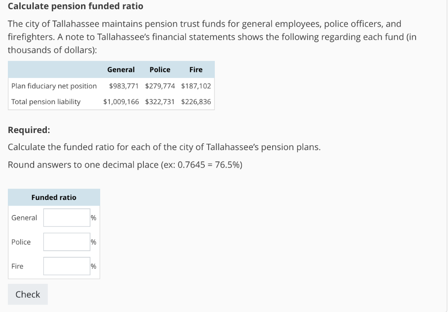This screenshot has height=312, width=448.
Task: Click the General column header
Action: click(x=121, y=69)
